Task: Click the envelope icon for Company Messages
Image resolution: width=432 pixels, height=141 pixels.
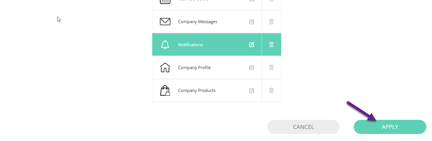Action: tap(165, 22)
